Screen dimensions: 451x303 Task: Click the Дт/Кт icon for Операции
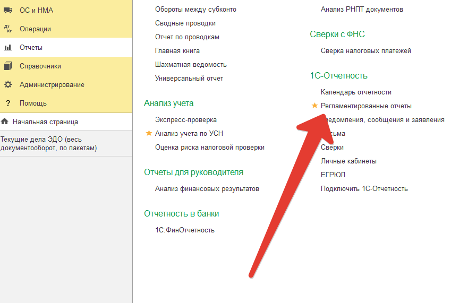tap(8, 29)
